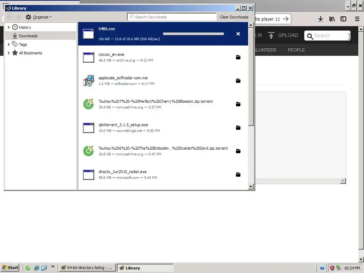
Task: Select directx_Jun2010_redist.exe filename
Action: tap(122, 172)
